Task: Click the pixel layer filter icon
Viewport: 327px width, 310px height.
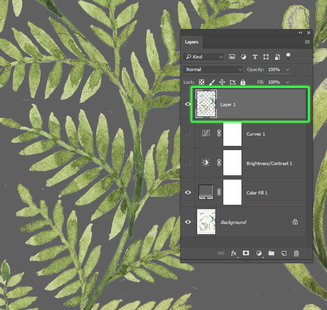Action: pyautogui.click(x=232, y=57)
